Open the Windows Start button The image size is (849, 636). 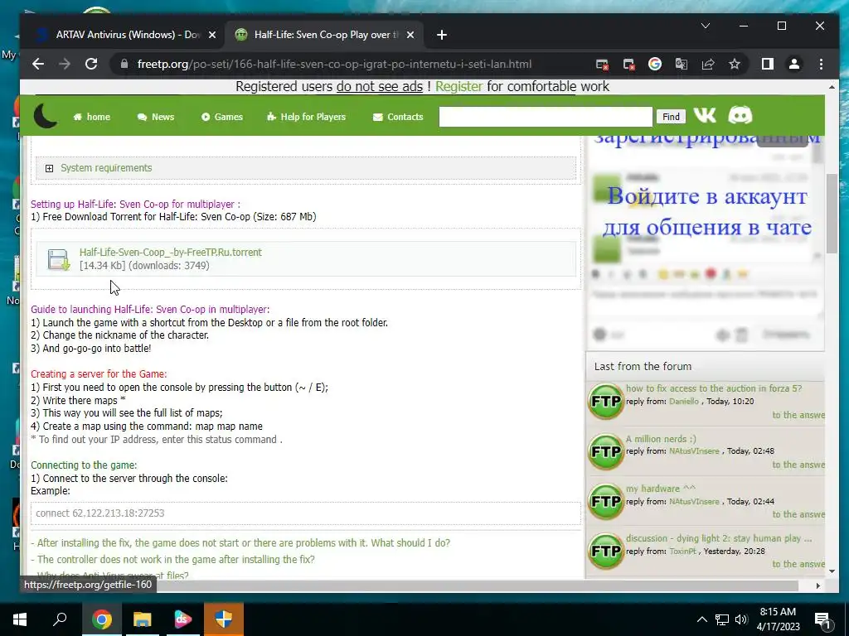point(20,619)
